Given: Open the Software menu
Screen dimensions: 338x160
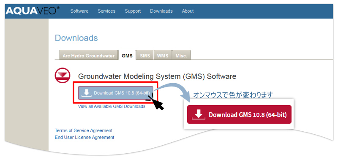Looking at the screenshot, I should tap(79, 11).
